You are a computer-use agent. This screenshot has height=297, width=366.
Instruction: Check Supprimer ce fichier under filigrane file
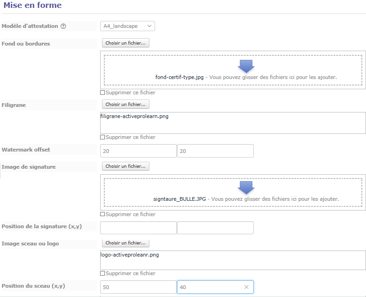coord(102,137)
